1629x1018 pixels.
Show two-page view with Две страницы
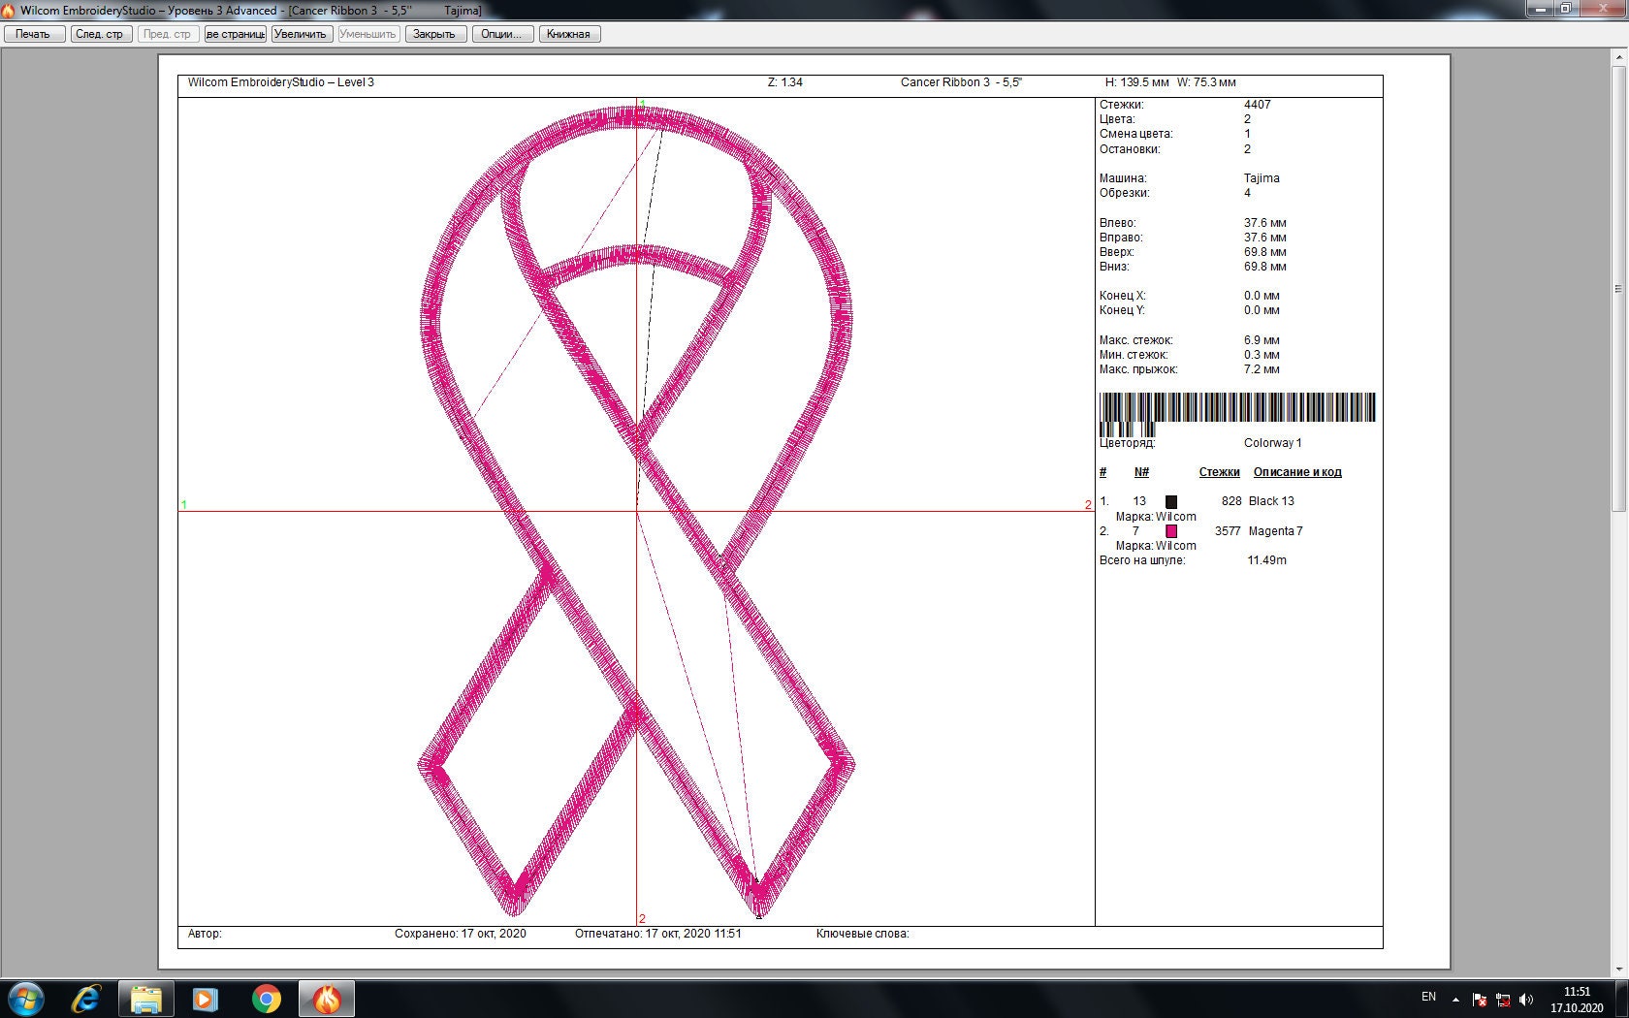click(234, 33)
